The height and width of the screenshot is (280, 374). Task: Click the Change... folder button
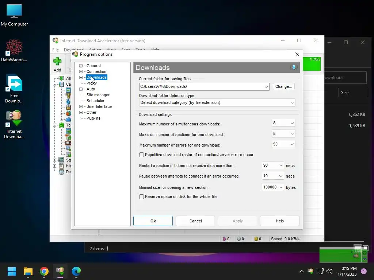[x=283, y=86]
